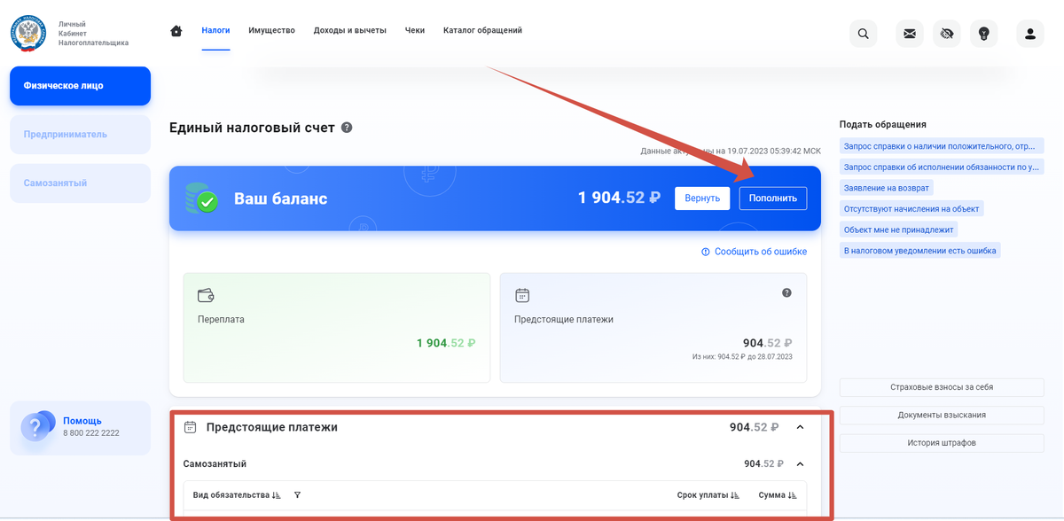Click the question mark help icon

click(x=36, y=428)
